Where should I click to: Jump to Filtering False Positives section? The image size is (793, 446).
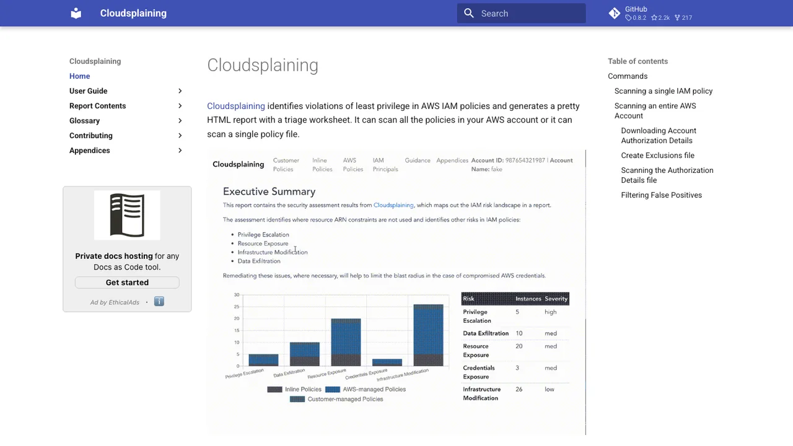[x=662, y=195]
